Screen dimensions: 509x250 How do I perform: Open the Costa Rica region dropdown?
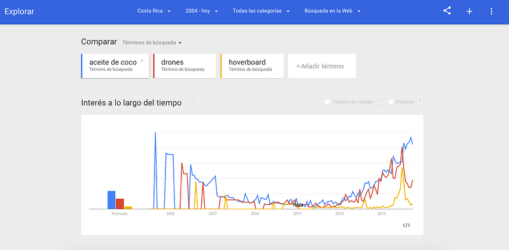(154, 11)
